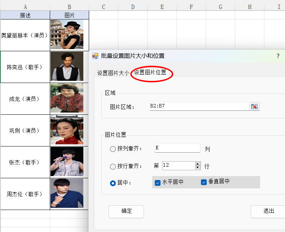Viewport: 285px width, 232px height.
Task: Uncheck the 垂直居中 checkbox
Action: coord(203,182)
